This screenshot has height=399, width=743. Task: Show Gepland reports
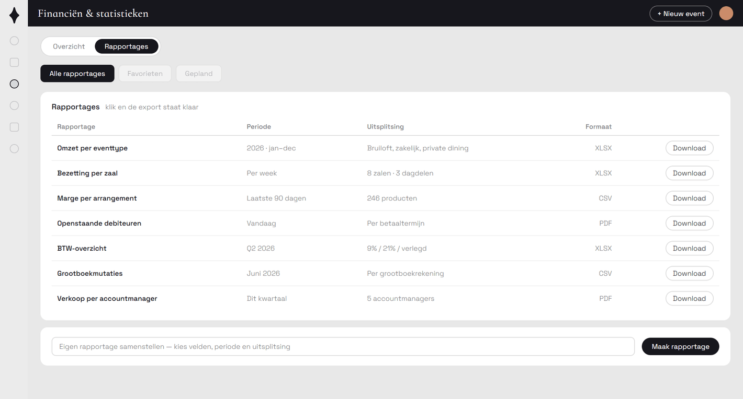199,74
